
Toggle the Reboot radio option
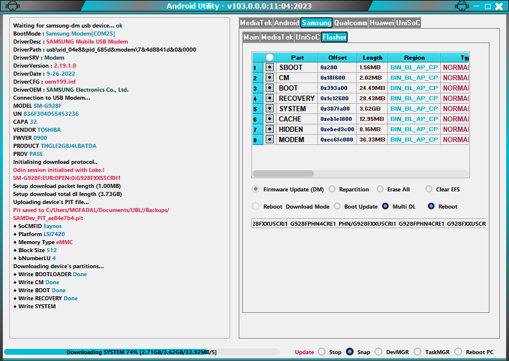431,206
